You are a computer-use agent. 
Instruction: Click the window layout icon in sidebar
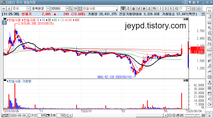[x=210, y=94]
